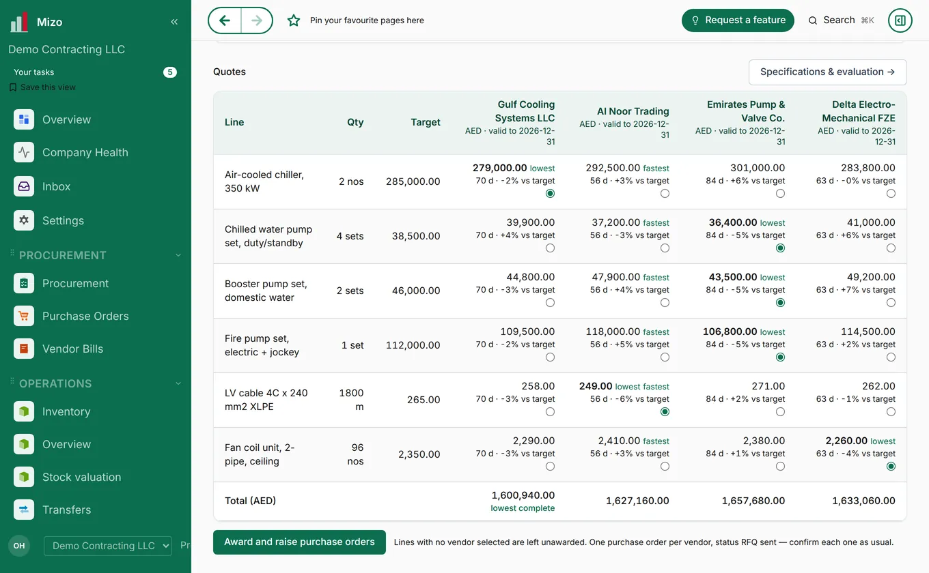This screenshot has height=573, width=929.
Task: Select Al Noor Trading for Air-cooled chiller
Action: tap(665, 194)
